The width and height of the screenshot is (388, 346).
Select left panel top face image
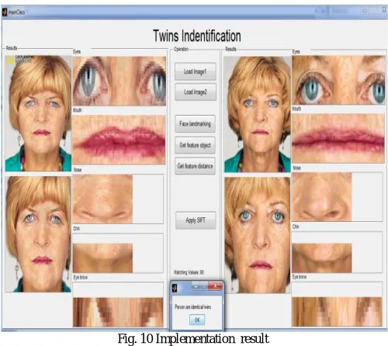[38, 113]
